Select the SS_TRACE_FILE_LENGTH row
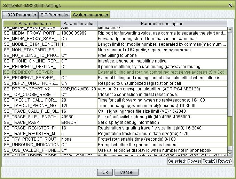The image size is (236, 179). (31, 117)
